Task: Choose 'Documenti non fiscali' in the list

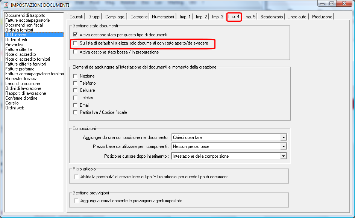Action: coord(34,25)
